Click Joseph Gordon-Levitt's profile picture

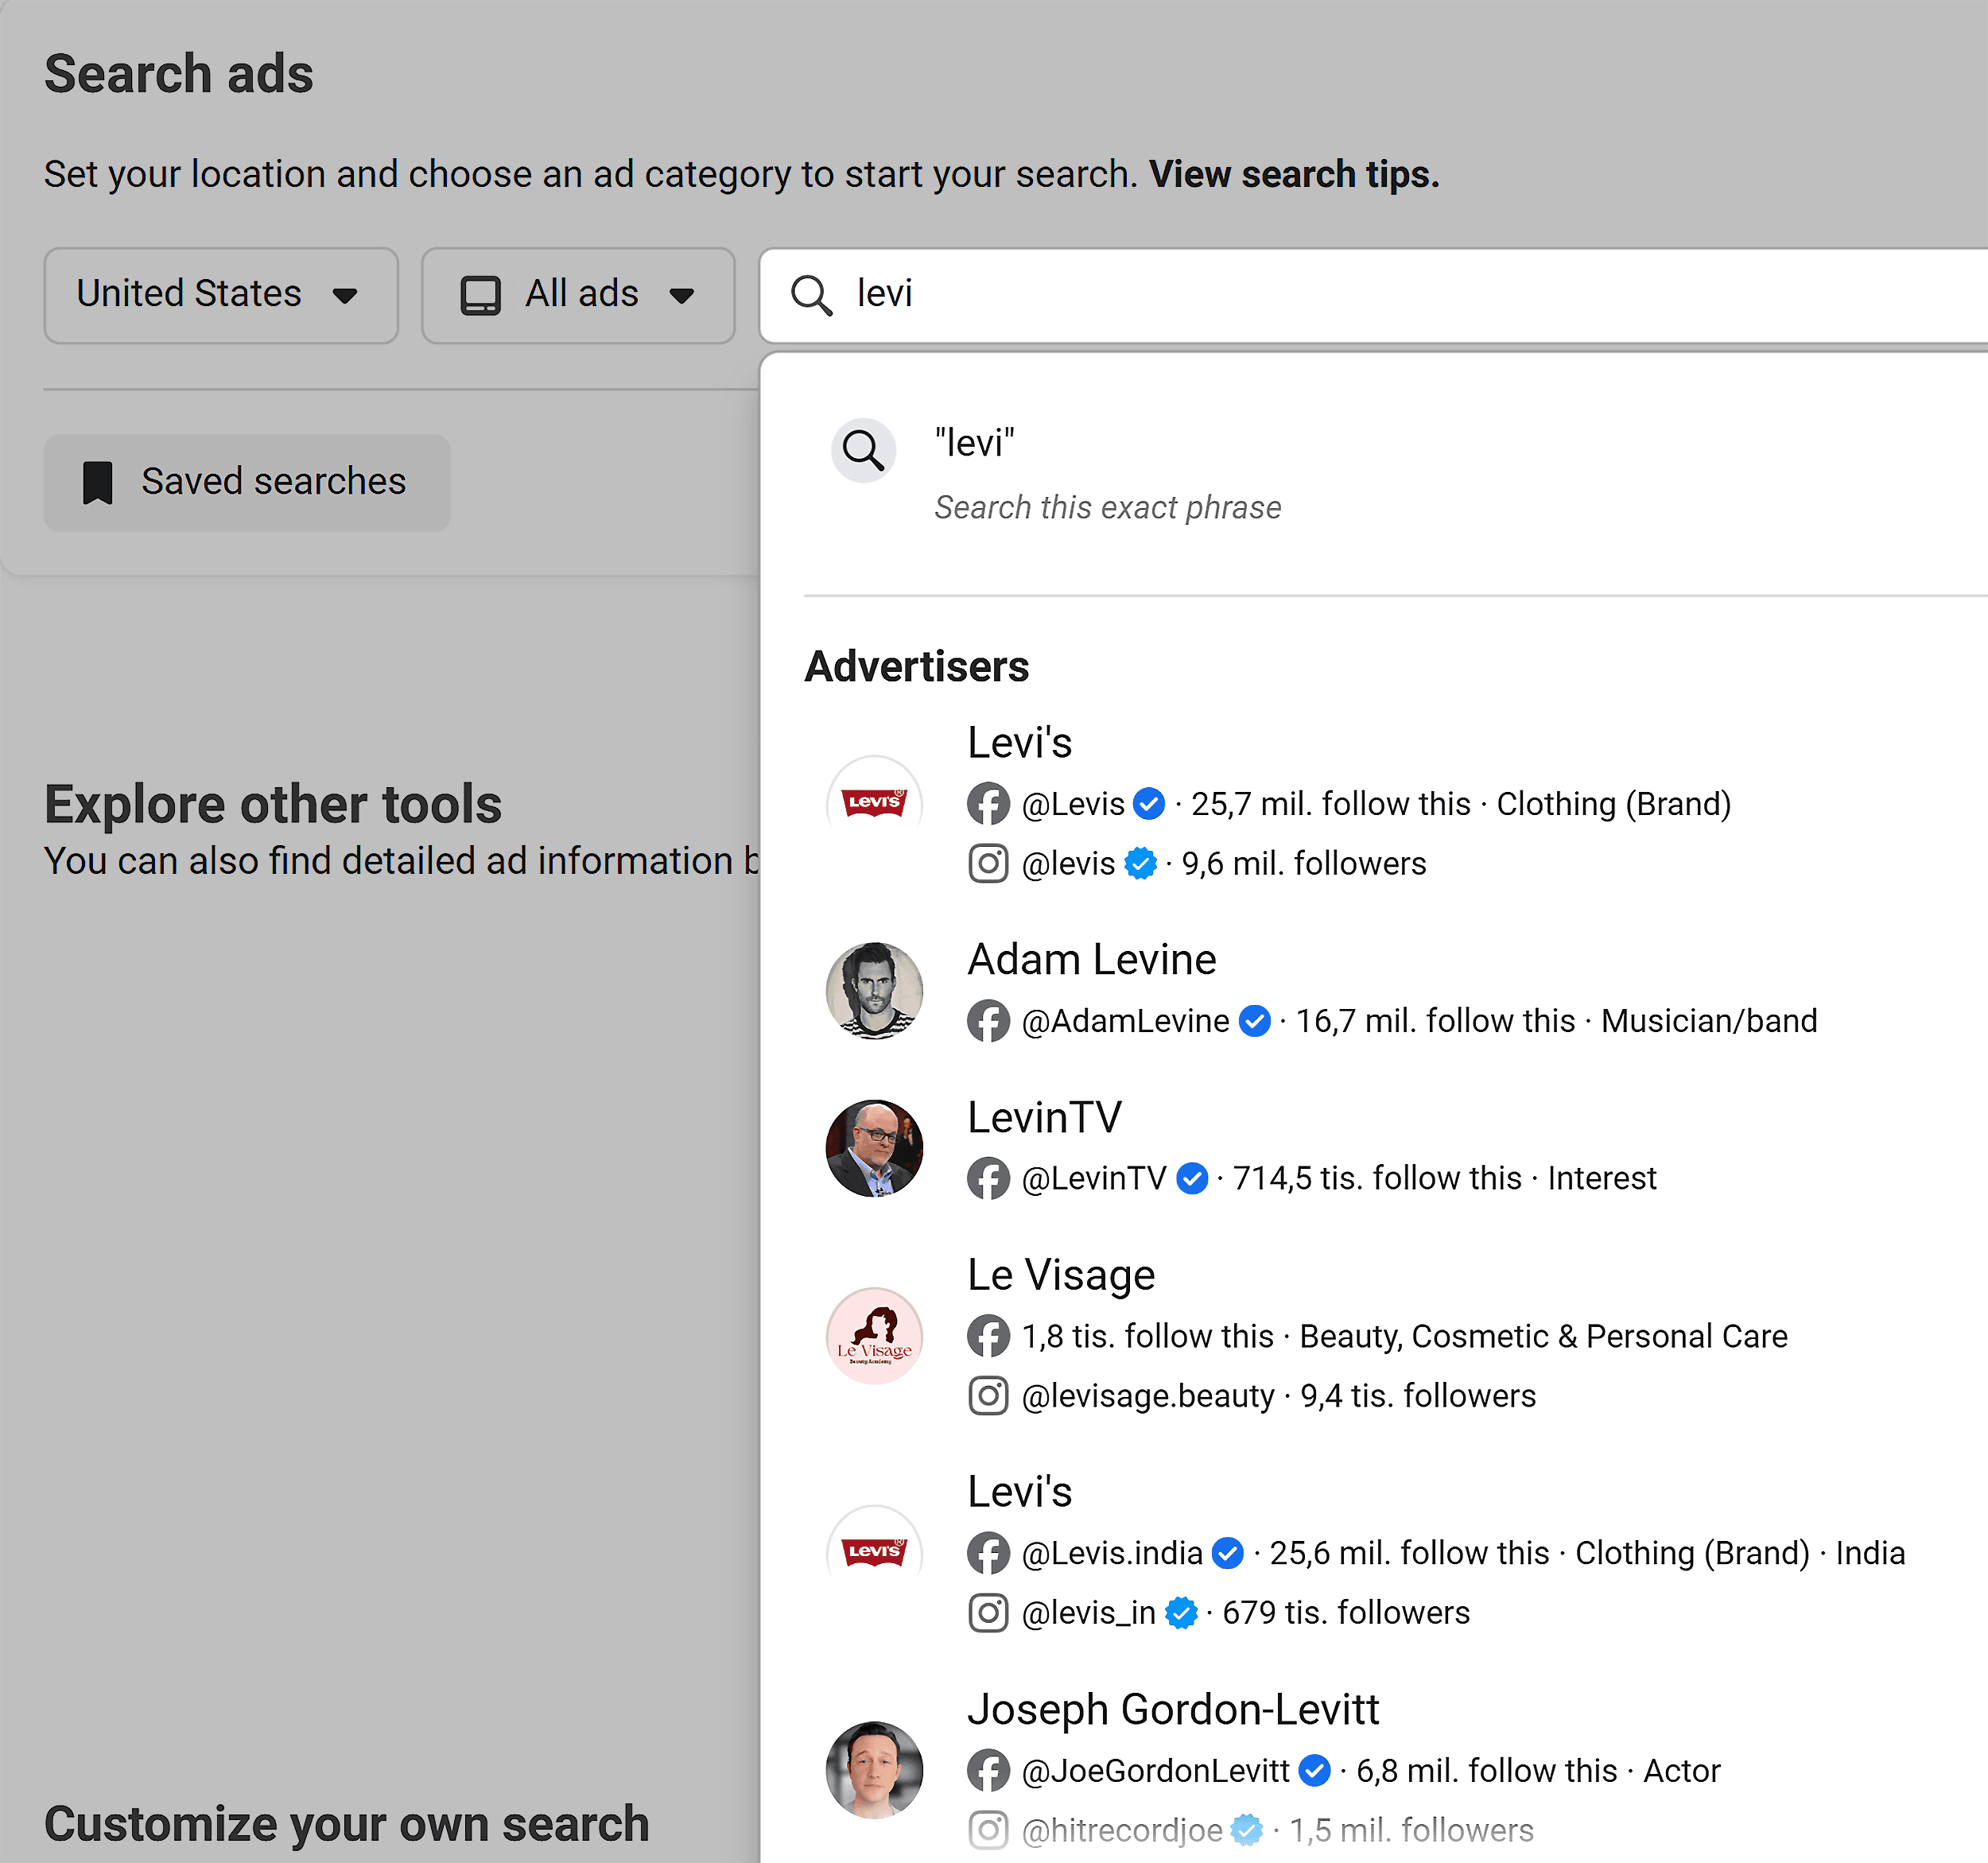click(x=874, y=1770)
